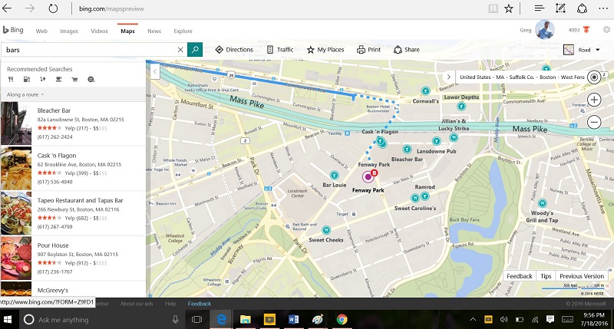Click the Woody's Grill and Tap pin
The height and width of the screenshot is (329, 614).
point(543,203)
